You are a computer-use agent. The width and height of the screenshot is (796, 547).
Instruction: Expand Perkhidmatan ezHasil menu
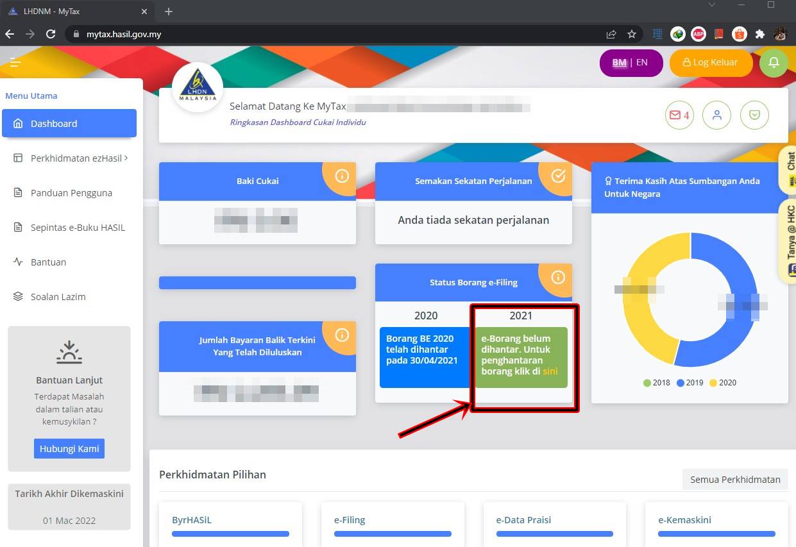click(x=69, y=158)
